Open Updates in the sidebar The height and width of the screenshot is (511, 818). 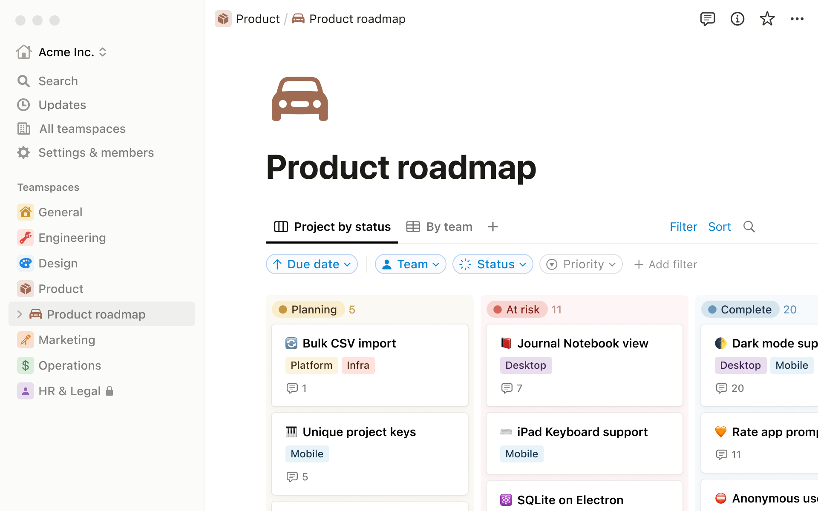(62, 105)
